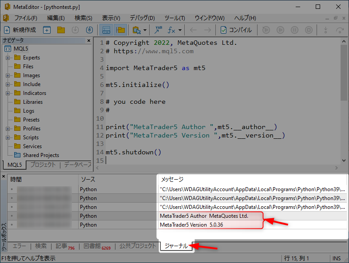Open the ジャーナル toolbox tab

coord(176,246)
